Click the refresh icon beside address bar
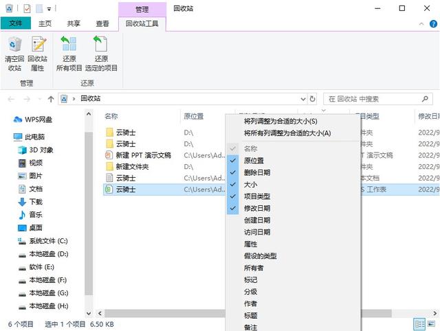This screenshot has height=331, width=440. [312, 99]
